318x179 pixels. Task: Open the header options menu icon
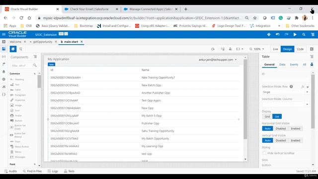pos(313,34)
